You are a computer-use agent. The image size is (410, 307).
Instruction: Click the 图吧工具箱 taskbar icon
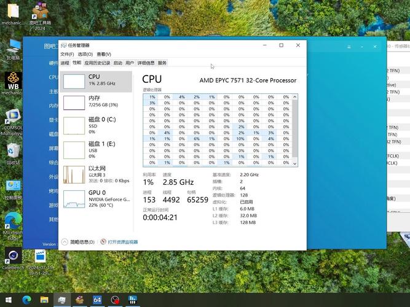pos(79,300)
